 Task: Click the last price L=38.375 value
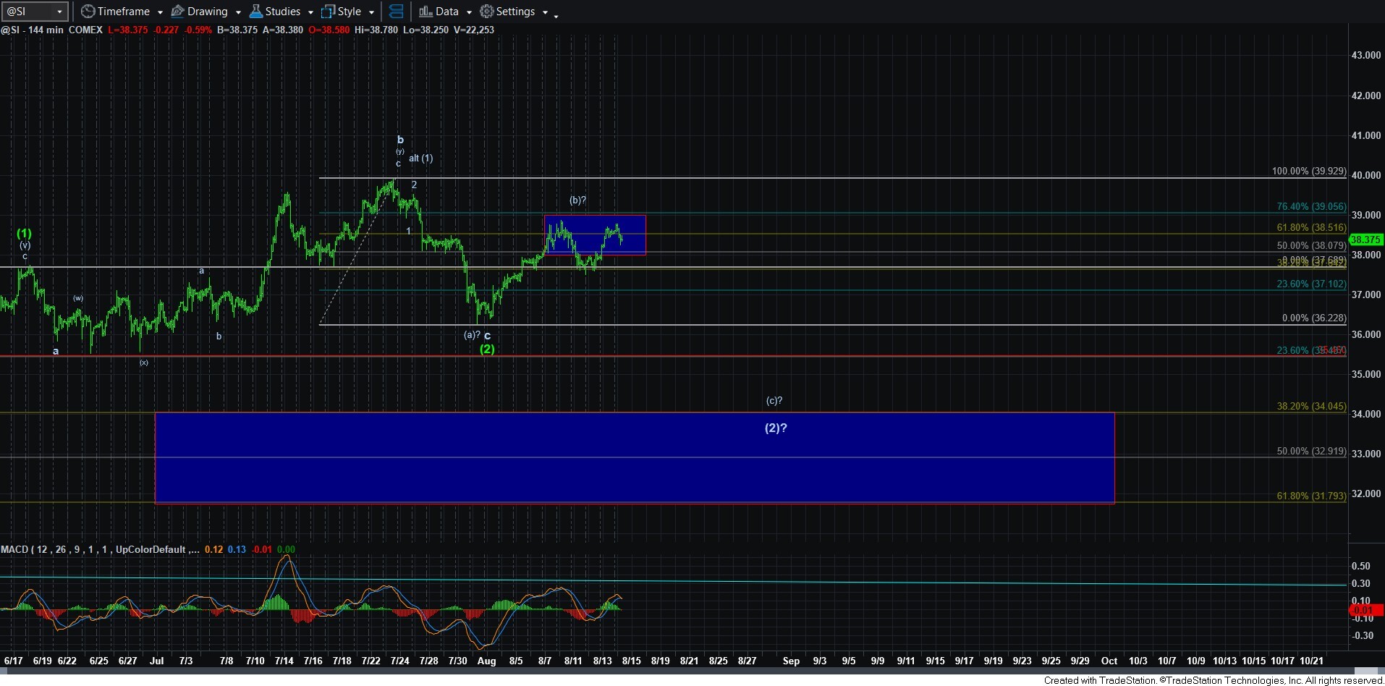click(128, 30)
